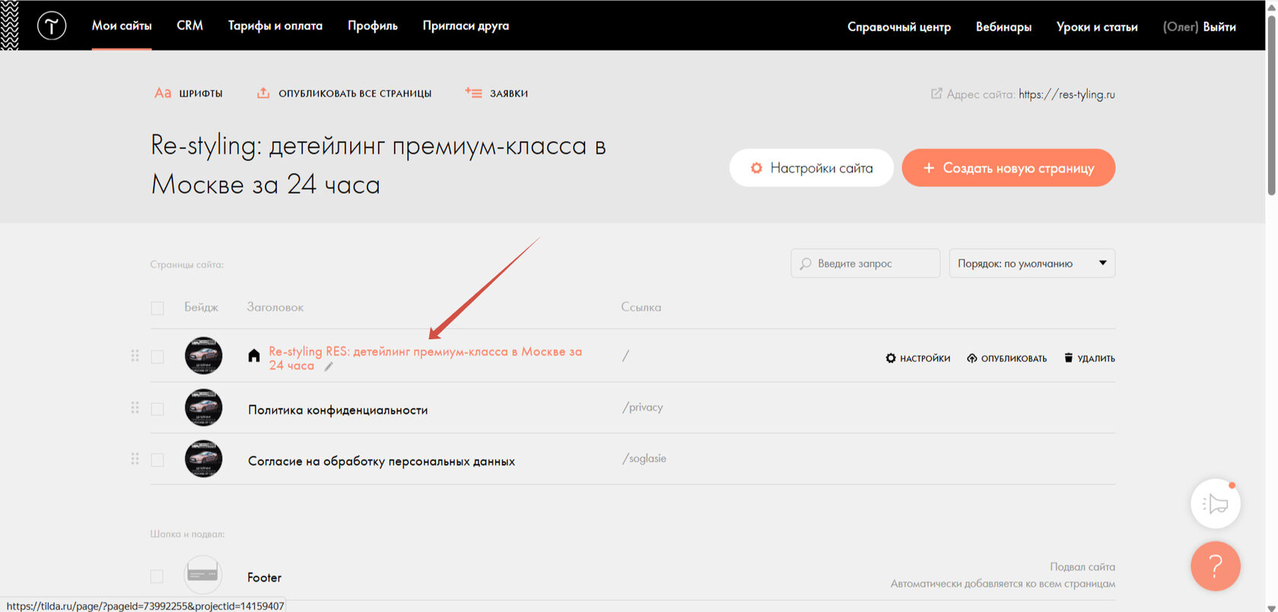Check the Re-styling RES page checkbox

157,357
